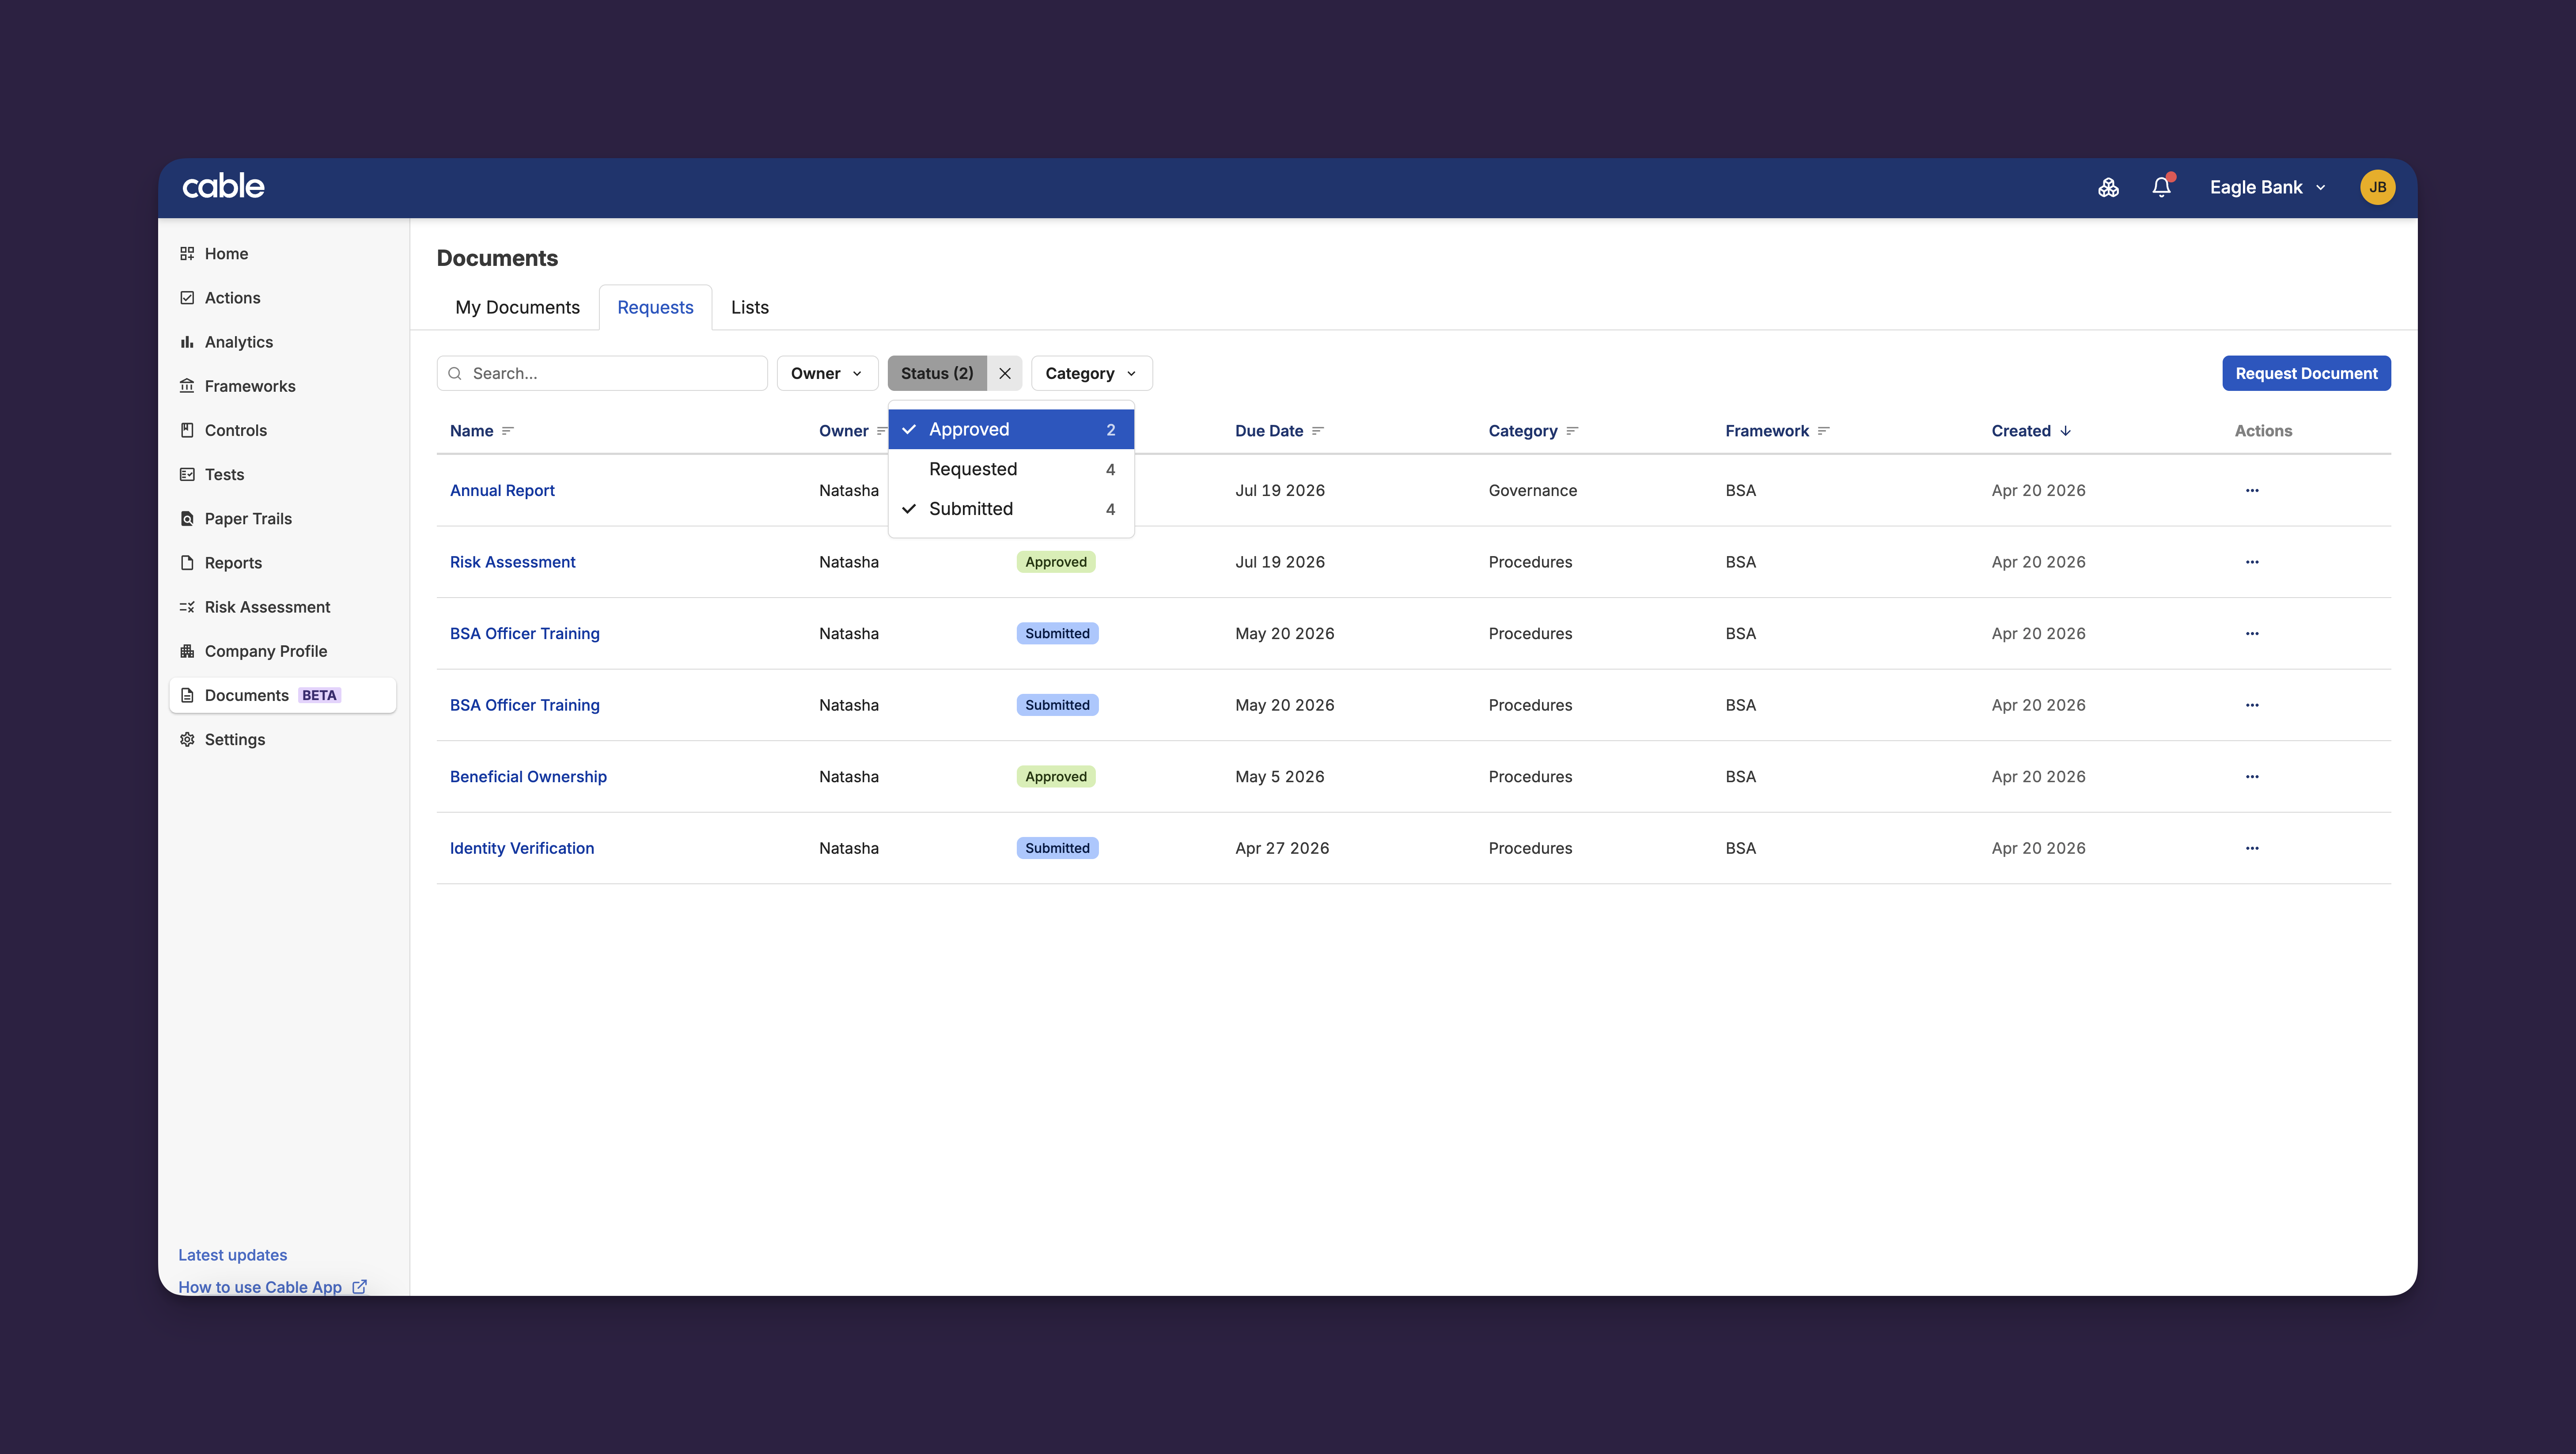Open Actions in the sidebar
Viewport: 2576px width, 1454px height.
click(x=283, y=298)
